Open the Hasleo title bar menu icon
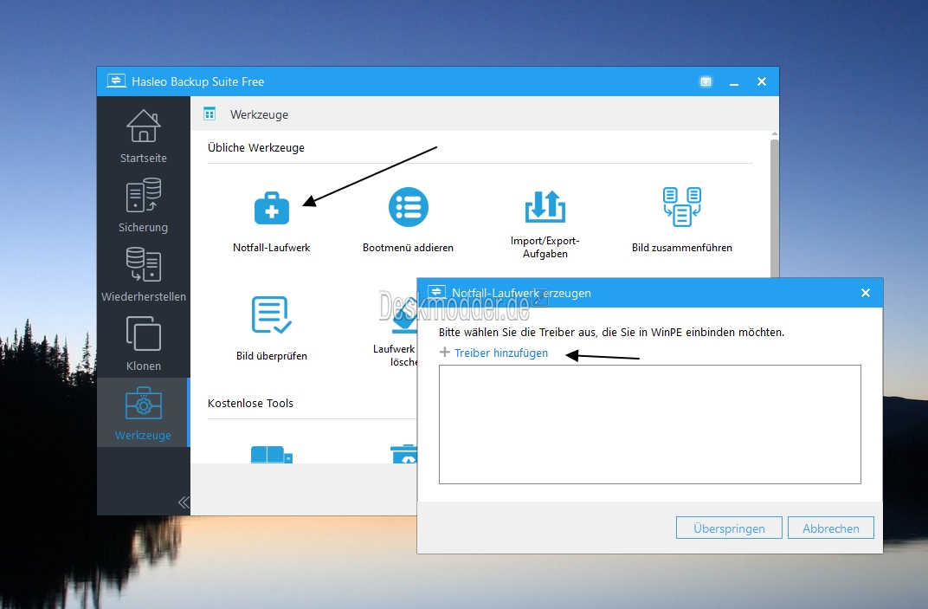The width and height of the screenshot is (928, 609). pos(706,81)
